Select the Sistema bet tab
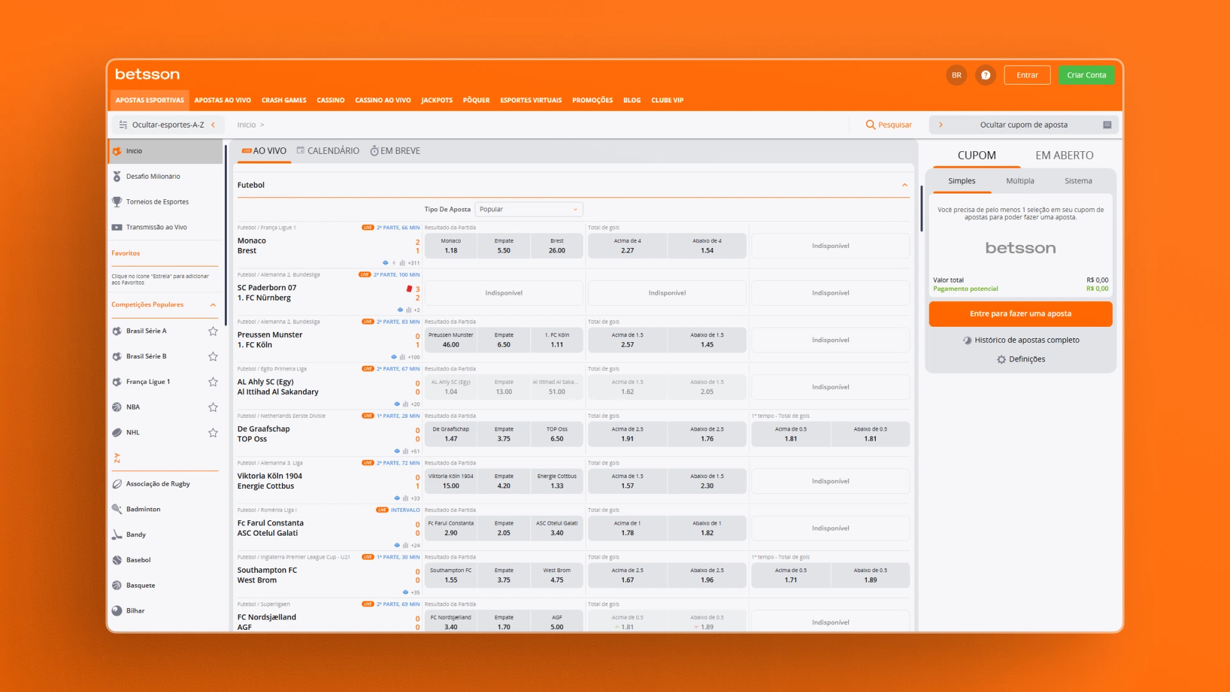This screenshot has height=692, width=1230. pyautogui.click(x=1078, y=181)
